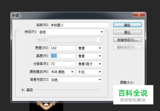Image resolution: width=160 pixels, height=111 pixels.
Task: Open the 像素/英寸 resolution unit dropdown
Action: 89,64
